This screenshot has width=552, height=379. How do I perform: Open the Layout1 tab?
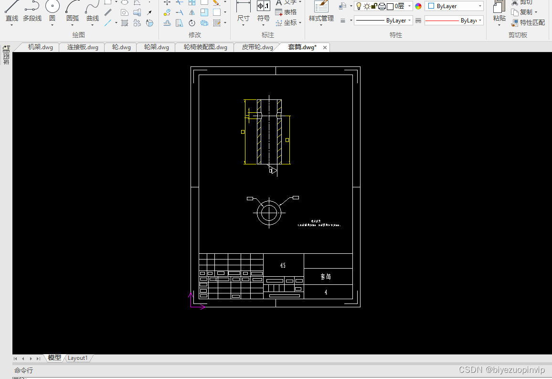[x=77, y=358]
